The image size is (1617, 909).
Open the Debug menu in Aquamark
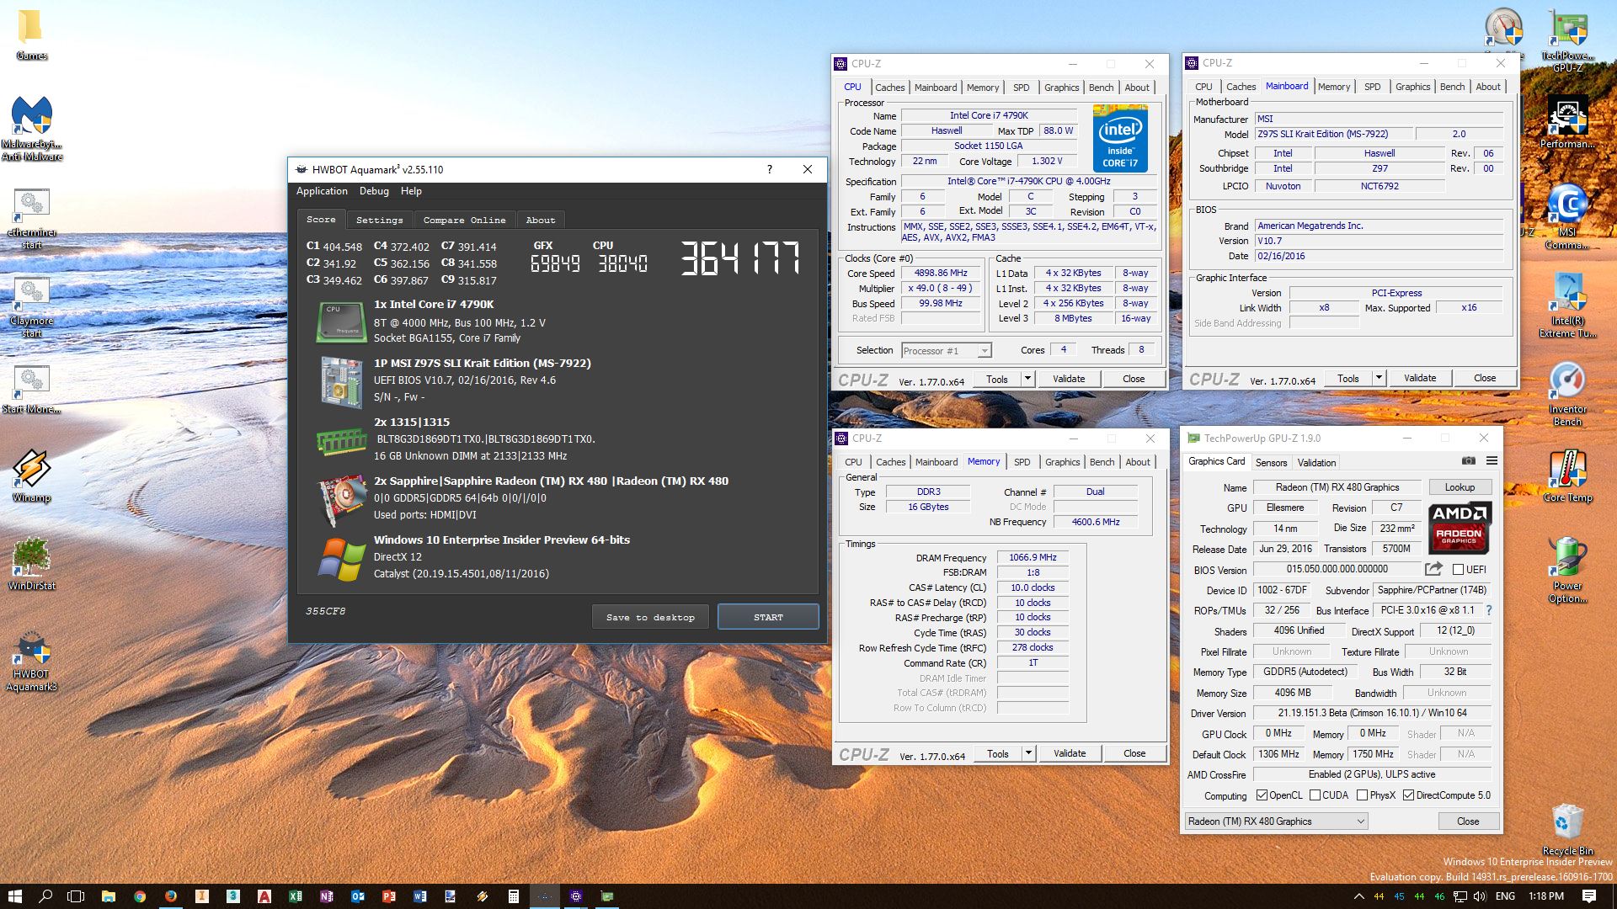[x=374, y=191]
